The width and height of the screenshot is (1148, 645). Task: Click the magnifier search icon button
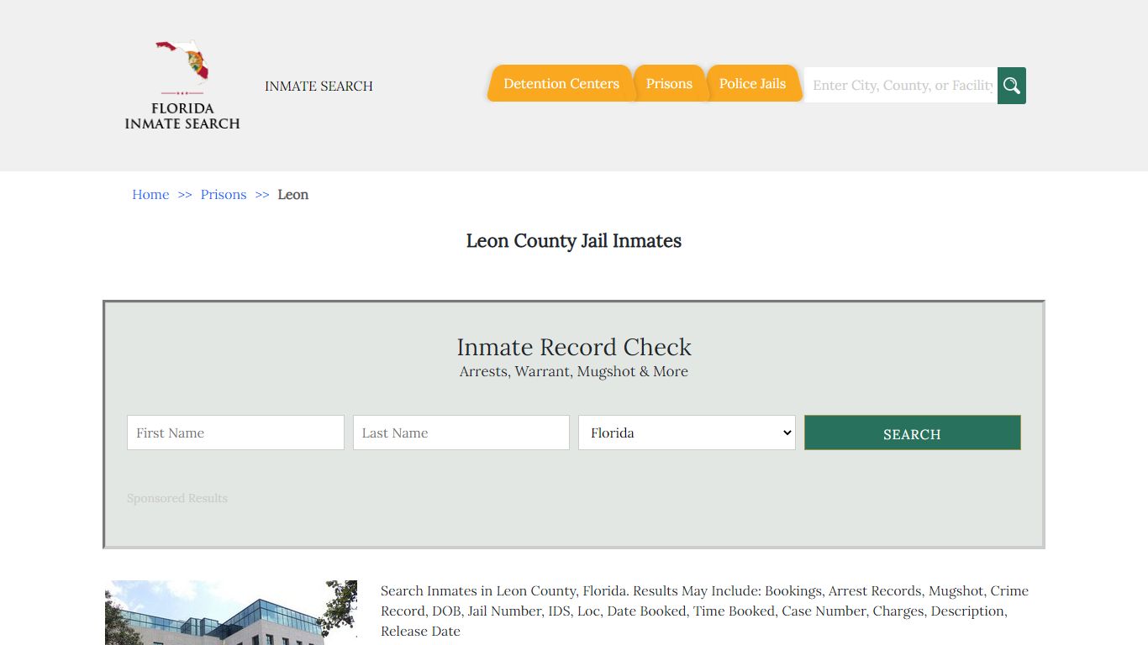point(1012,86)
